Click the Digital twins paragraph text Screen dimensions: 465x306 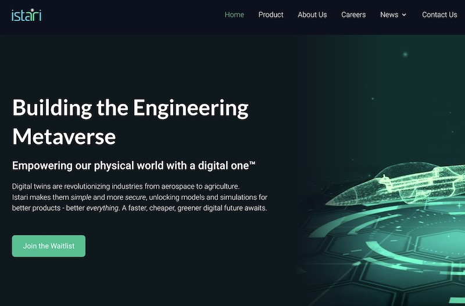139,197
